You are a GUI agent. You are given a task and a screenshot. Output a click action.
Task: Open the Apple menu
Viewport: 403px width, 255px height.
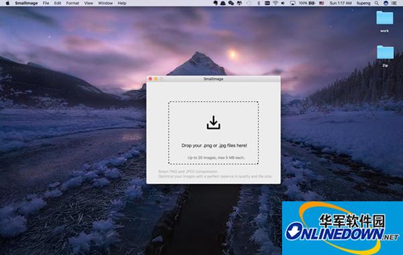pos(7,3)
